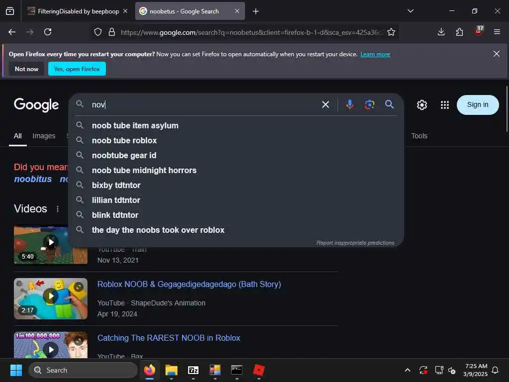
Task: Open the terminal window from taskbar
Action: (237, 370)
